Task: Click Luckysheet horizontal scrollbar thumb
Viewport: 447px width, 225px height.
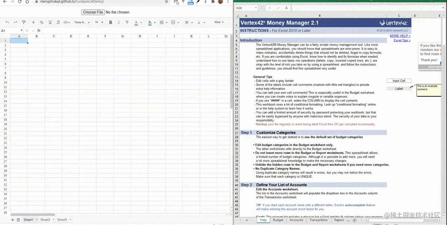Action: [x=32, y=215]
